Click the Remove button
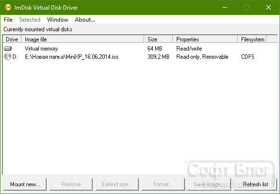The image size is (280, 194). 71,184
